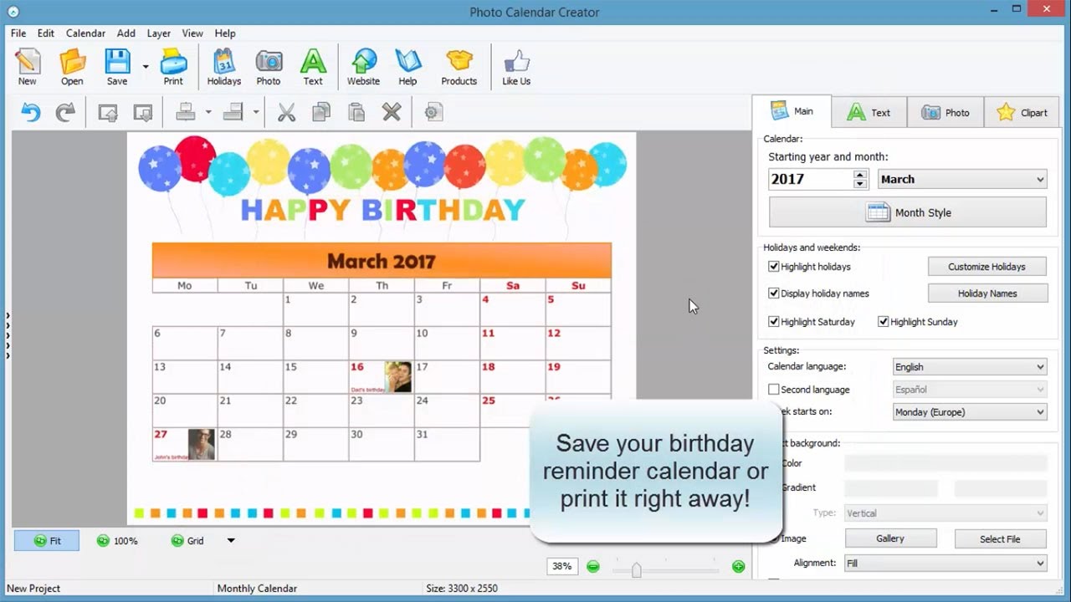Open the Holidays tool
Viewport: 1071px width, 602px height.
pyautogui.click(x=223, y=67)
